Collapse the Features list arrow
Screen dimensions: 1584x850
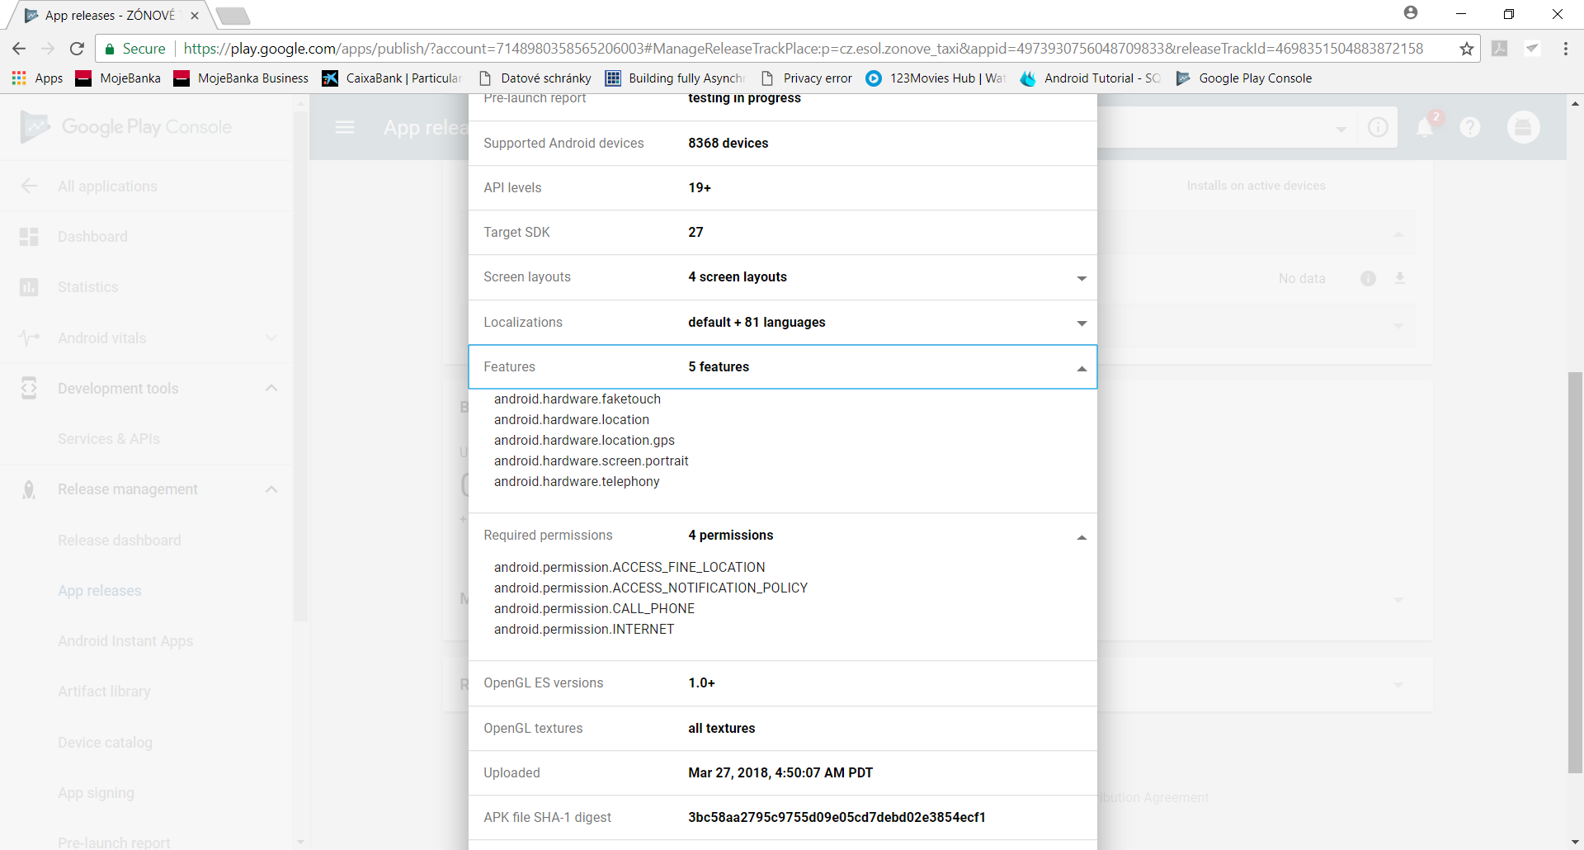pos(1082,368)
